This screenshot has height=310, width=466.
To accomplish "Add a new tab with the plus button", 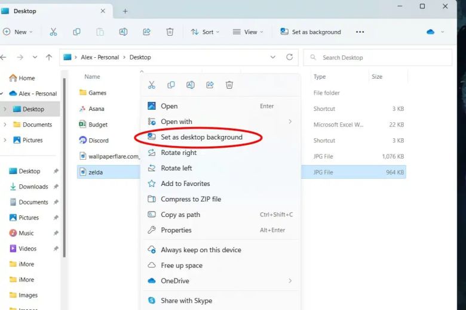I will coord(125,11).
